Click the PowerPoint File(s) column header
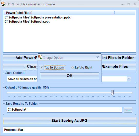 point(59,13)
